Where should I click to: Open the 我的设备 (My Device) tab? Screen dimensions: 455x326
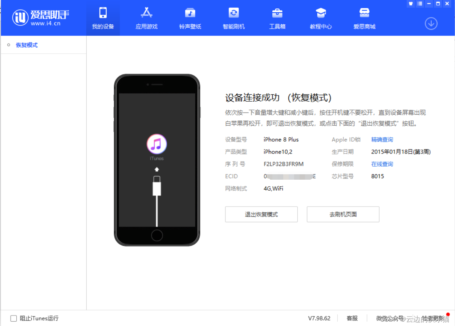tap(103, 18)
